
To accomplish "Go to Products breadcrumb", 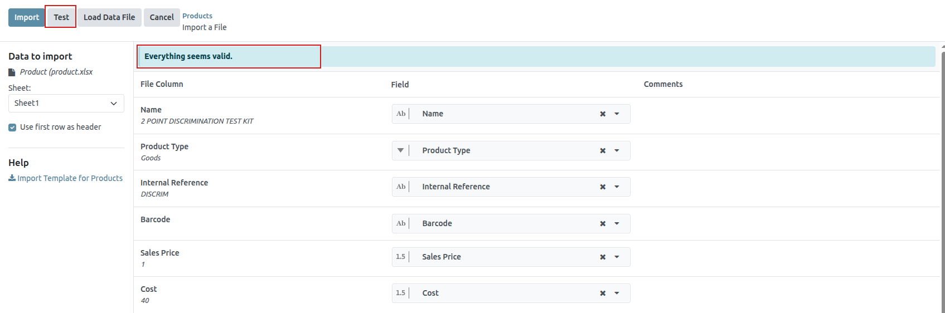I will 197,16.
